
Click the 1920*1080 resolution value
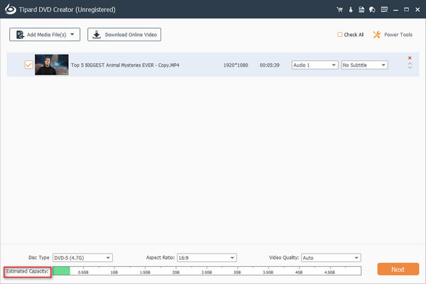(236, 65)
